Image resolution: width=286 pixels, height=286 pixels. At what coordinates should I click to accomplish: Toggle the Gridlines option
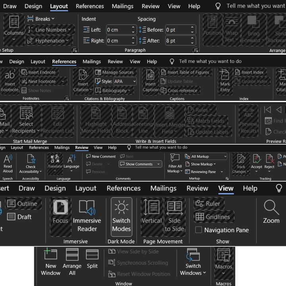[x=214, y=217]
